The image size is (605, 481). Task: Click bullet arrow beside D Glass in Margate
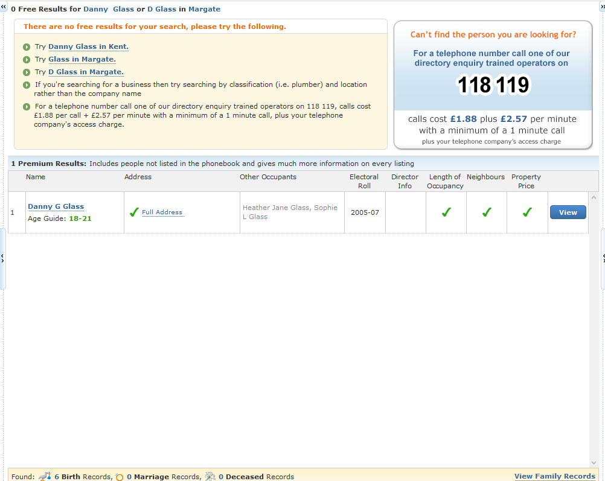(27, 72)
